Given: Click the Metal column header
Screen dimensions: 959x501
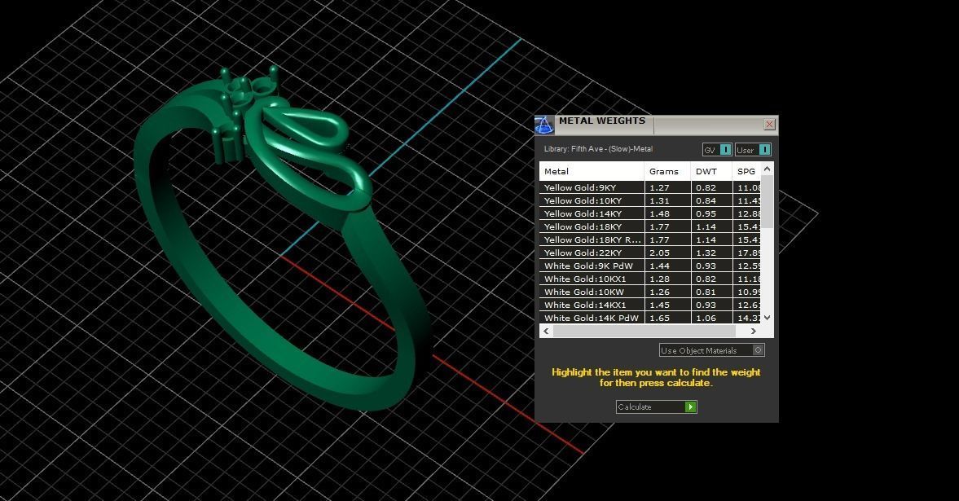Looking at the screenshot, I should pos(592,171).
